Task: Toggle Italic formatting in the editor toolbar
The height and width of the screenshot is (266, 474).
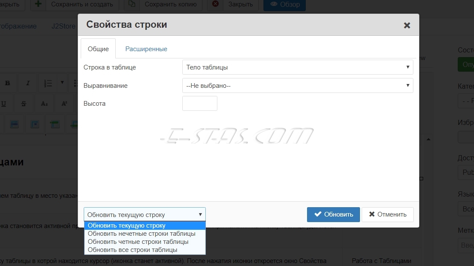Action: tap(28, 83)
